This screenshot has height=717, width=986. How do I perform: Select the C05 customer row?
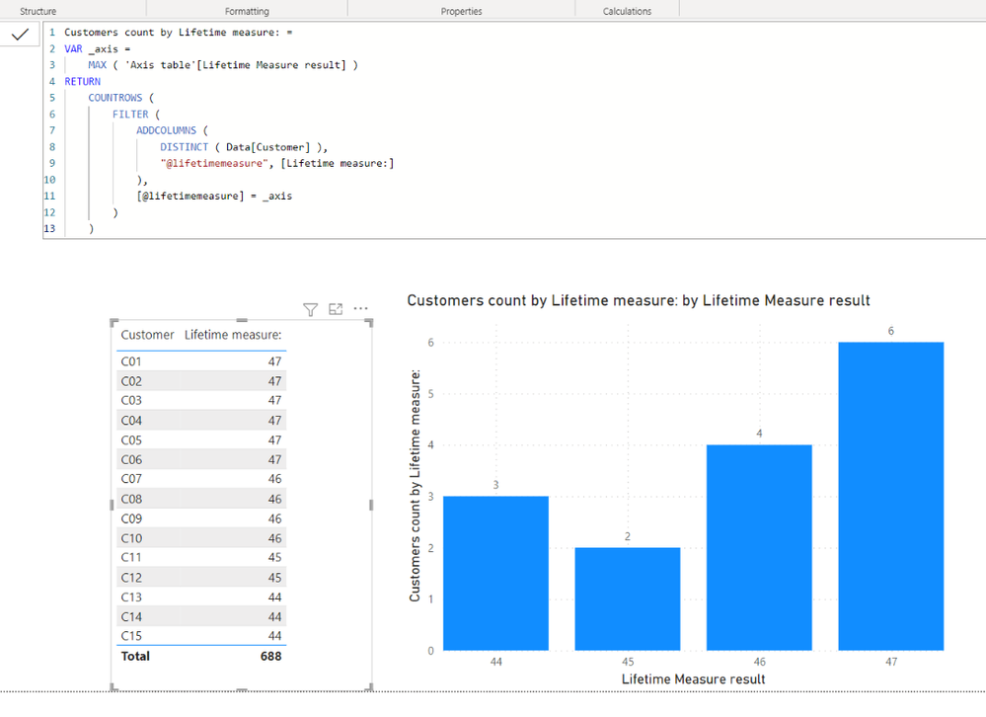(201, 440)
